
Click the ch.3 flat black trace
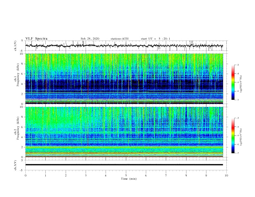pos(124,165)
